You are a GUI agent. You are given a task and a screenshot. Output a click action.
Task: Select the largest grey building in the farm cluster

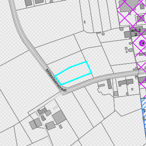(59, 117)
